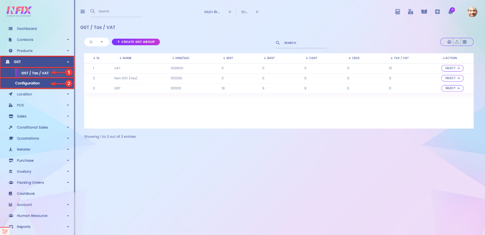Image resolution: width=485 pixels, height=235 pixels.
Task: Click the POS sidebar icon
Action: (x=10, y=105)
